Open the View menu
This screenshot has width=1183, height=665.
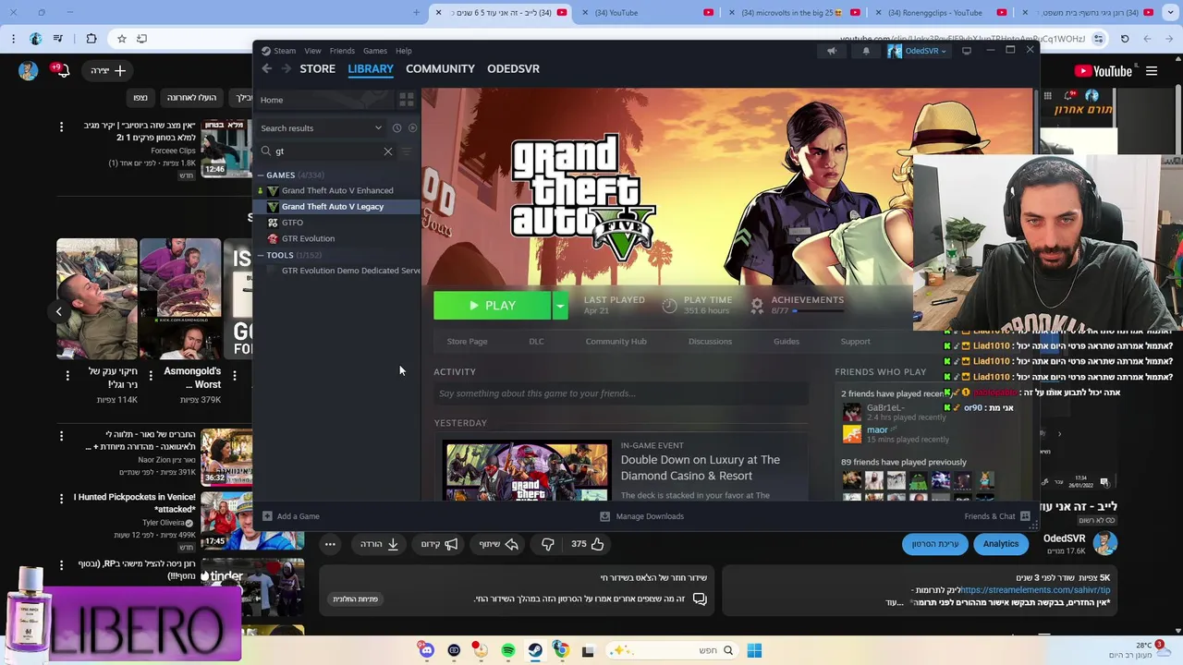[313, 51]
